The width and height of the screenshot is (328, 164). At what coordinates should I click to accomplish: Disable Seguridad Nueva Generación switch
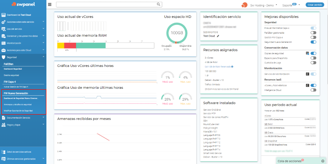pos(314,42)
